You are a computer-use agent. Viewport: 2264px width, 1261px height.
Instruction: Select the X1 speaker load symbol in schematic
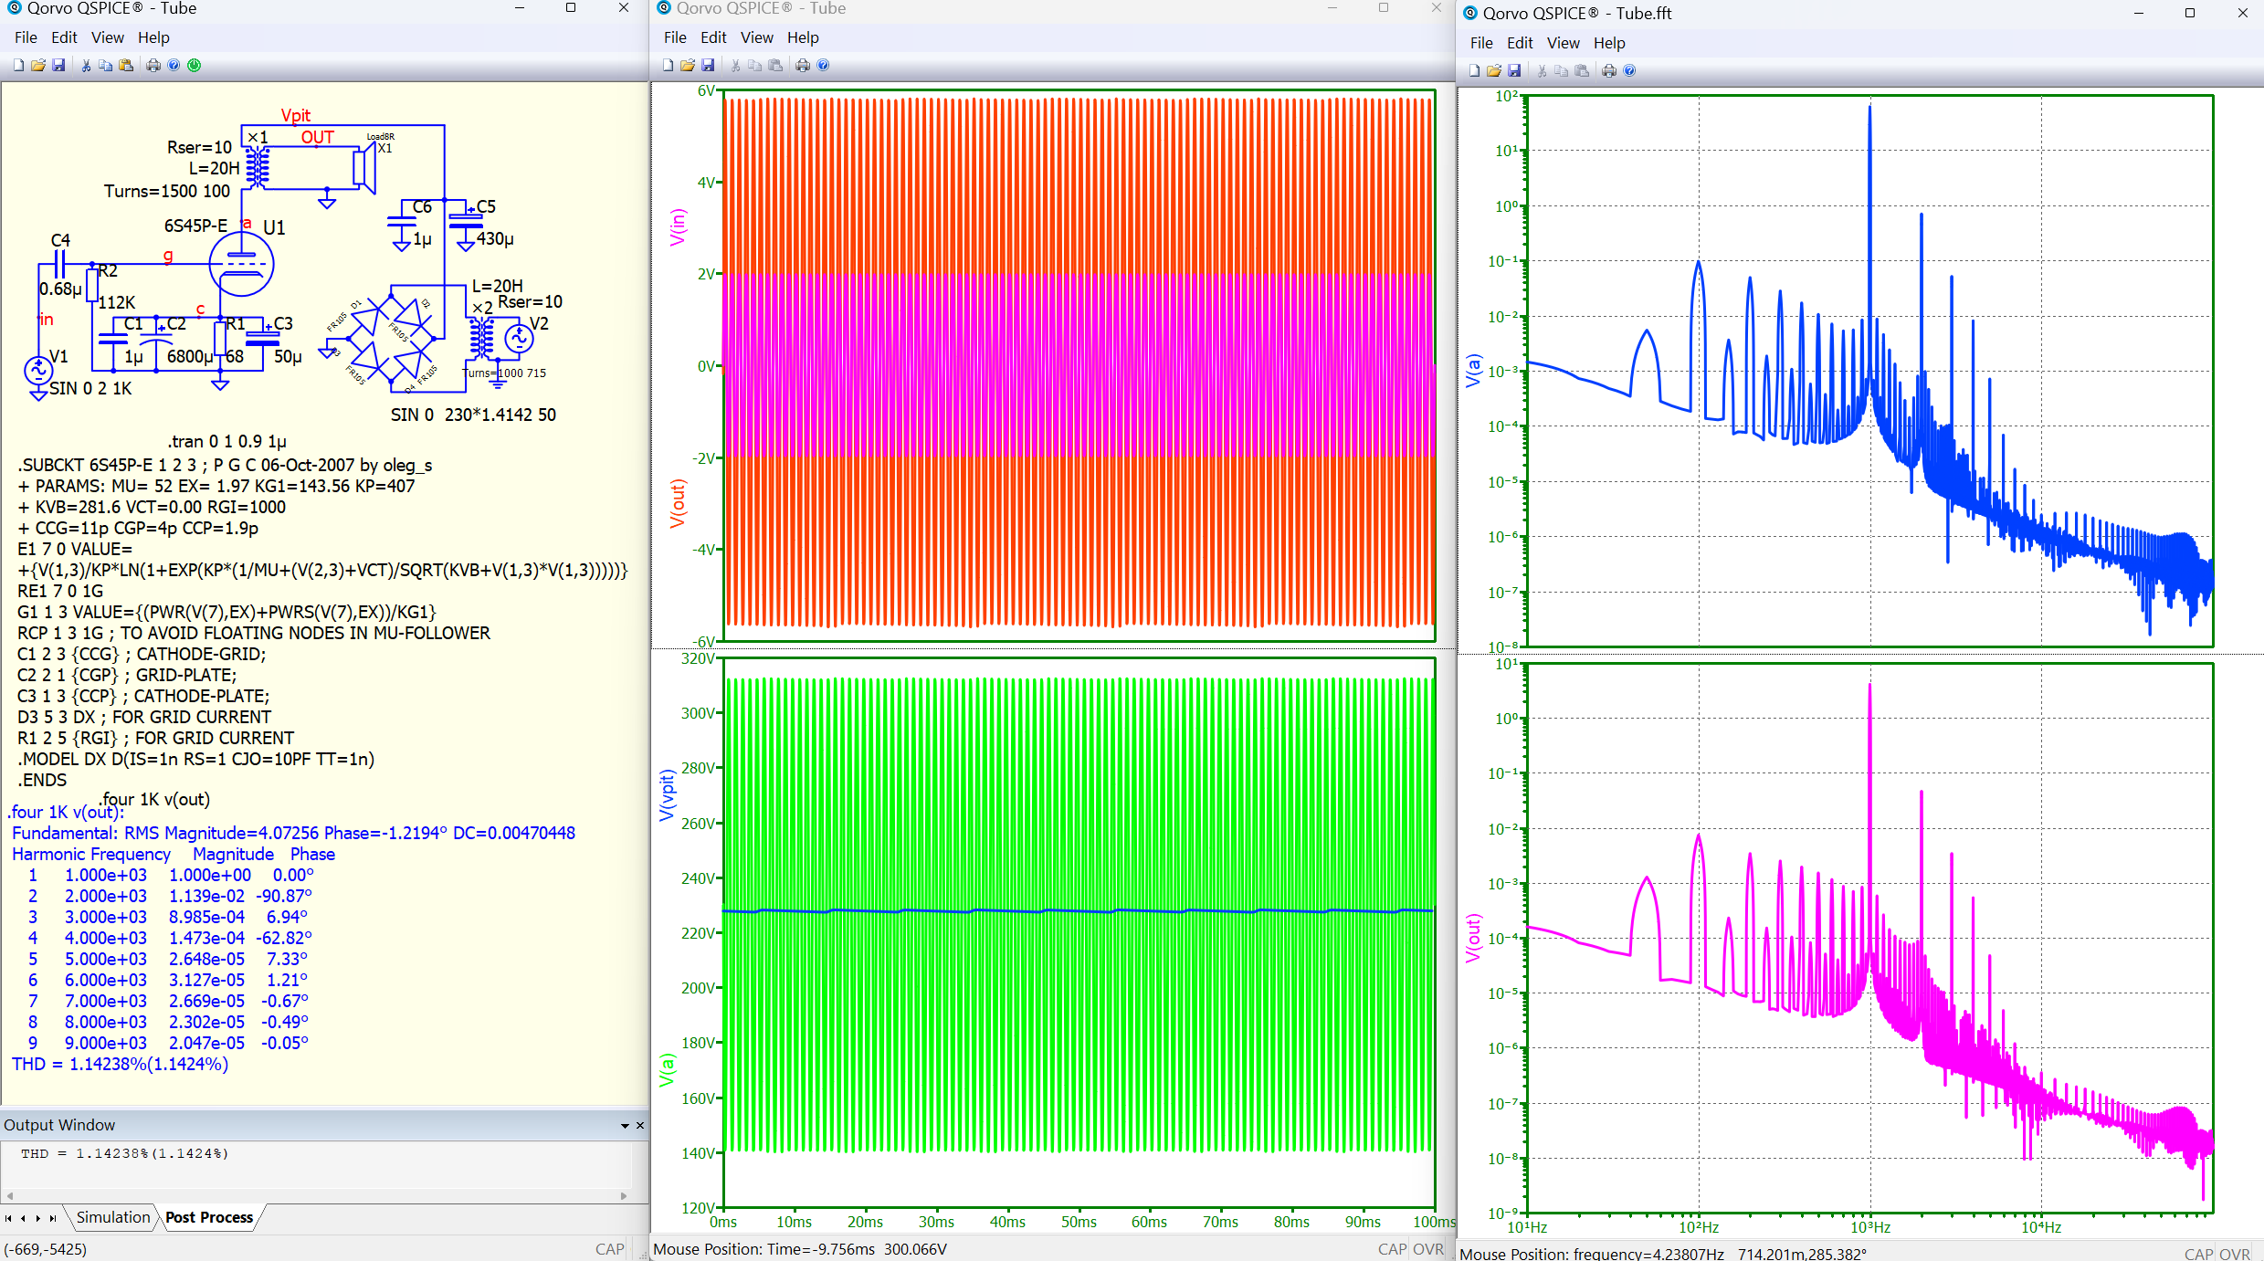pyautogui.click(x=364, y=168)
